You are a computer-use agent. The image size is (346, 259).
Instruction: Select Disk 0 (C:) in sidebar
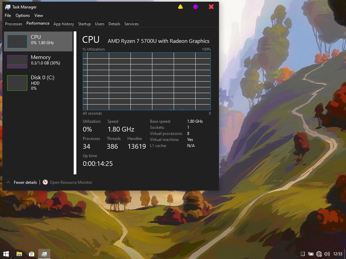[x=38, y=83]
